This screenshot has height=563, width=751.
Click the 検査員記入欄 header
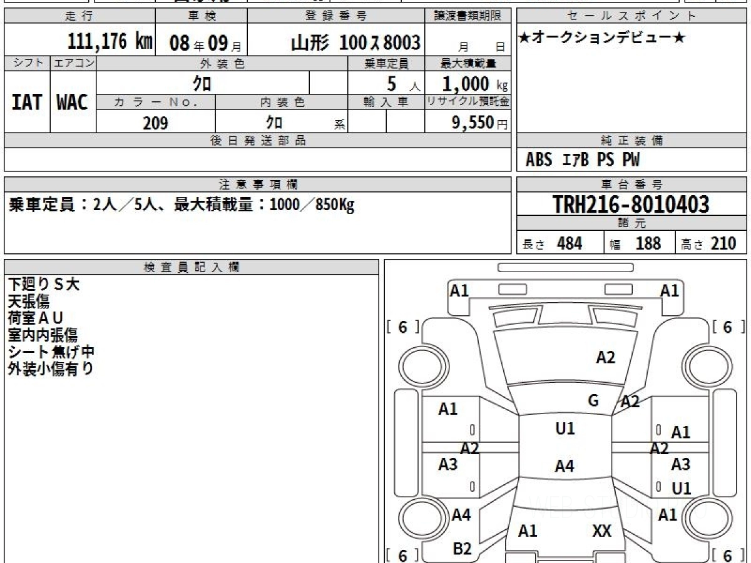(192, 267)
